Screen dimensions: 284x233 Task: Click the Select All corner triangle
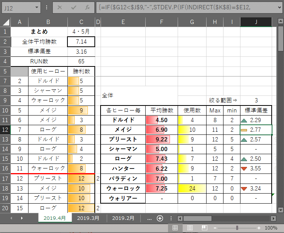[x=6, y=22]
